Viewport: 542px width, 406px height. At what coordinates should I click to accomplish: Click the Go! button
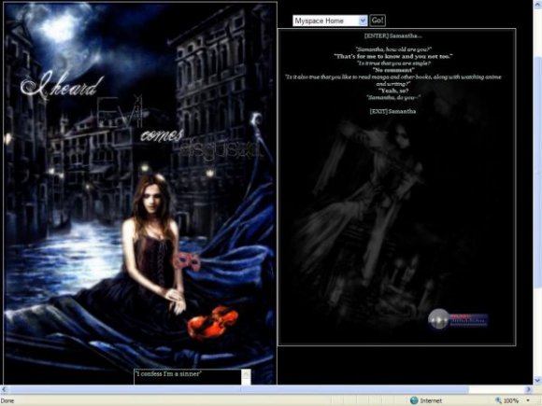click(378, 21)
